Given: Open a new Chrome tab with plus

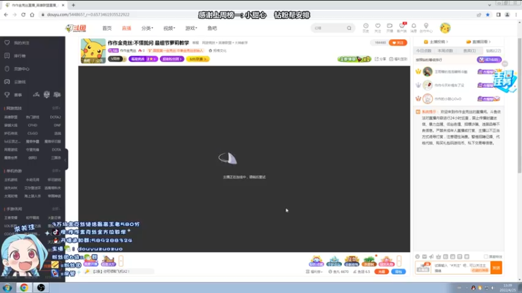Looking at the screenshot, I should point(73,5).
